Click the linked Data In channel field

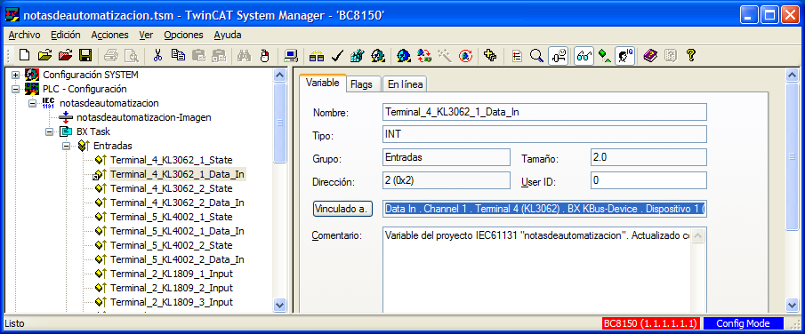click(x=544, y=209)
